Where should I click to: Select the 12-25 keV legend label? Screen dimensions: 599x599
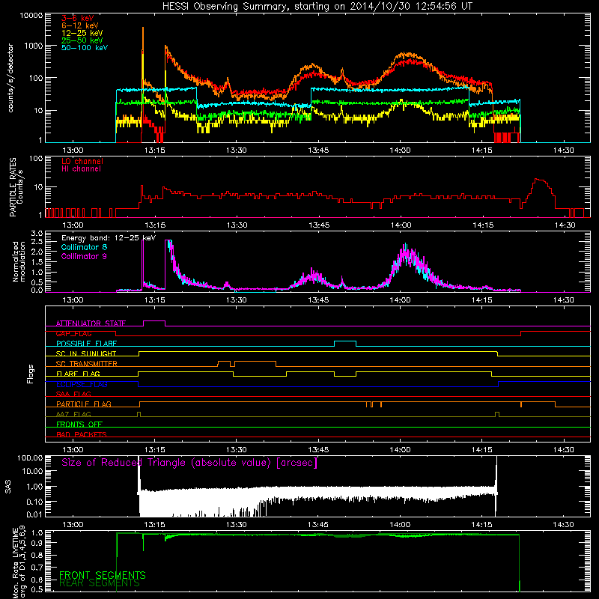point(82,33)
